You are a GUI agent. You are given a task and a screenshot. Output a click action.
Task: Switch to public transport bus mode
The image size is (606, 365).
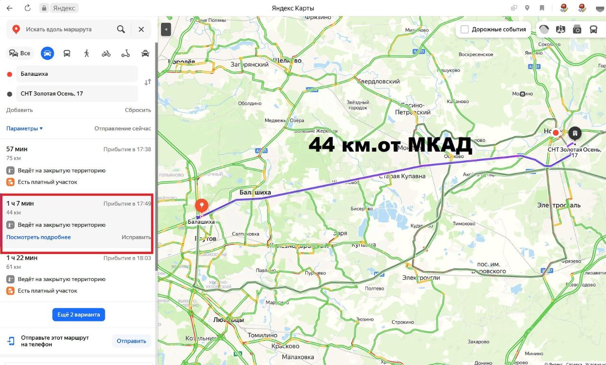point(67,53)
